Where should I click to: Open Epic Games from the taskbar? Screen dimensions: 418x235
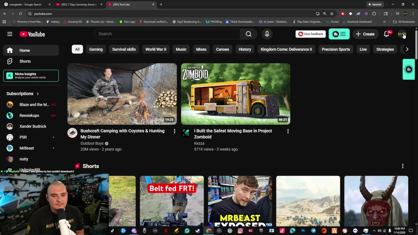[x=261, y=231]
